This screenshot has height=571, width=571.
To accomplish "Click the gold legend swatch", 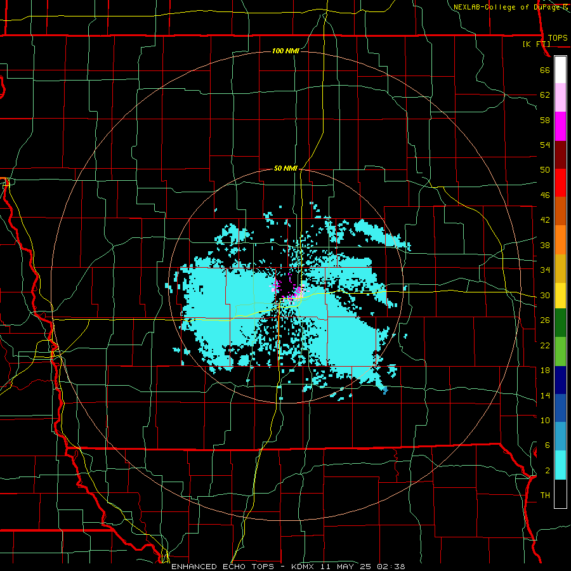I will [560, 268].
